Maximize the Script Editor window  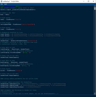click(x=89, y=1)
